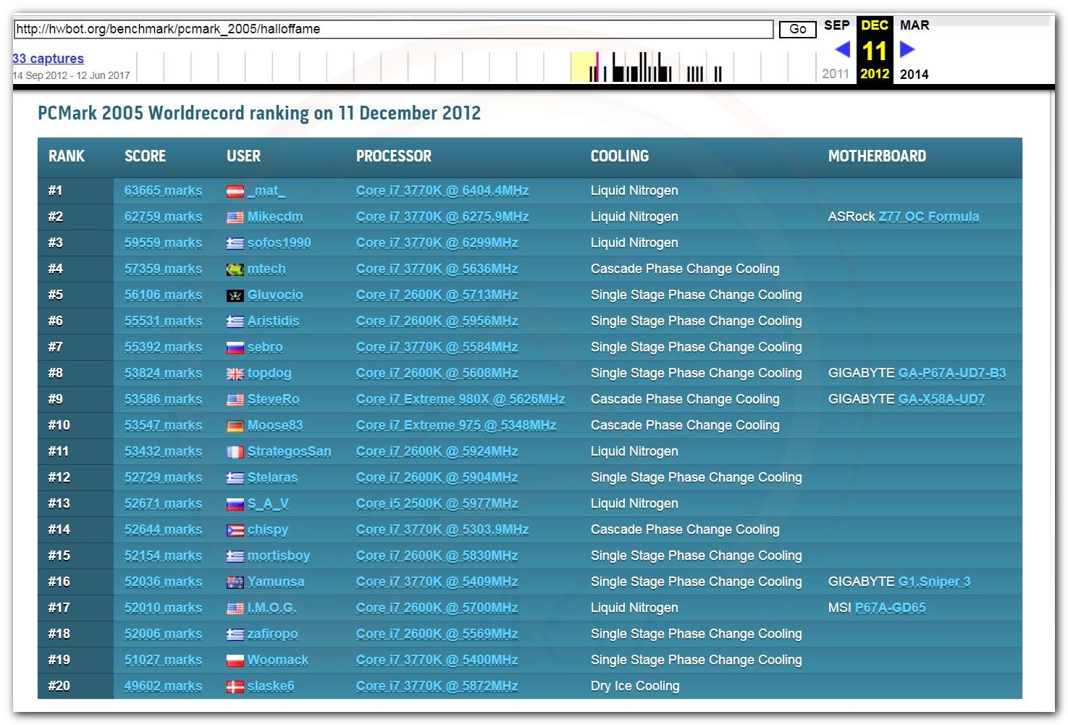Open Core i7 3770K @ 5303.9MHz link
This screenshot has height=725, width=1068.
click(x=442, y=529)
